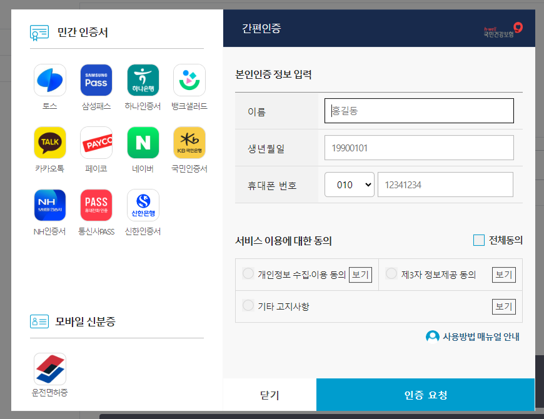The height and width of the screenshot is (419, 544).
Task: Check the 전체동의 agree-all checkbox
Action: [479, 240]
